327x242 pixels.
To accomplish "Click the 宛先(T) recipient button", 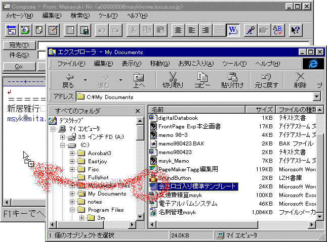I will click(19, 45).
